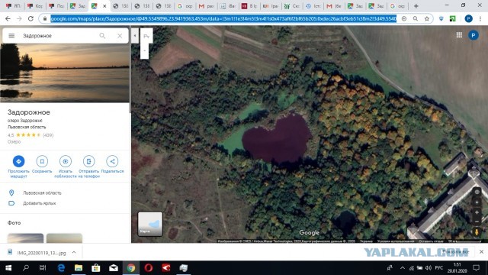
Task: Click Львовская область address row
Action: click(x=65, y=193)
